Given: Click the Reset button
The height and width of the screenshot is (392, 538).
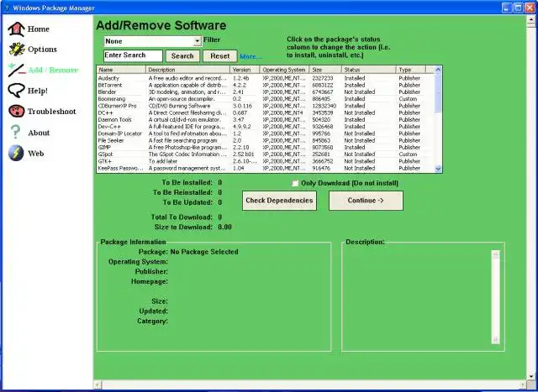Looking at the screenshot, I should pyautogui.click(x=220, y=56).
